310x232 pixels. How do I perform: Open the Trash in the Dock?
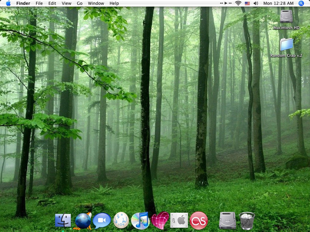[x=247, y=221]
